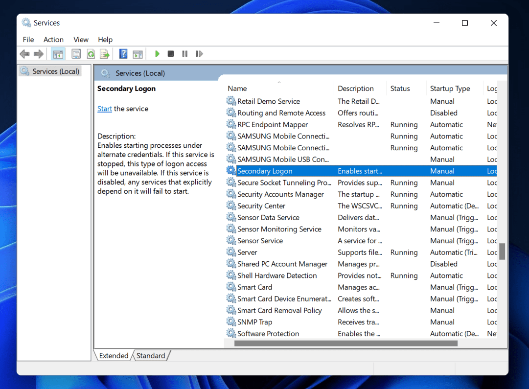Click the Stop Service square icon
Screen dimensions: 529x389
(x=171, y=54)
